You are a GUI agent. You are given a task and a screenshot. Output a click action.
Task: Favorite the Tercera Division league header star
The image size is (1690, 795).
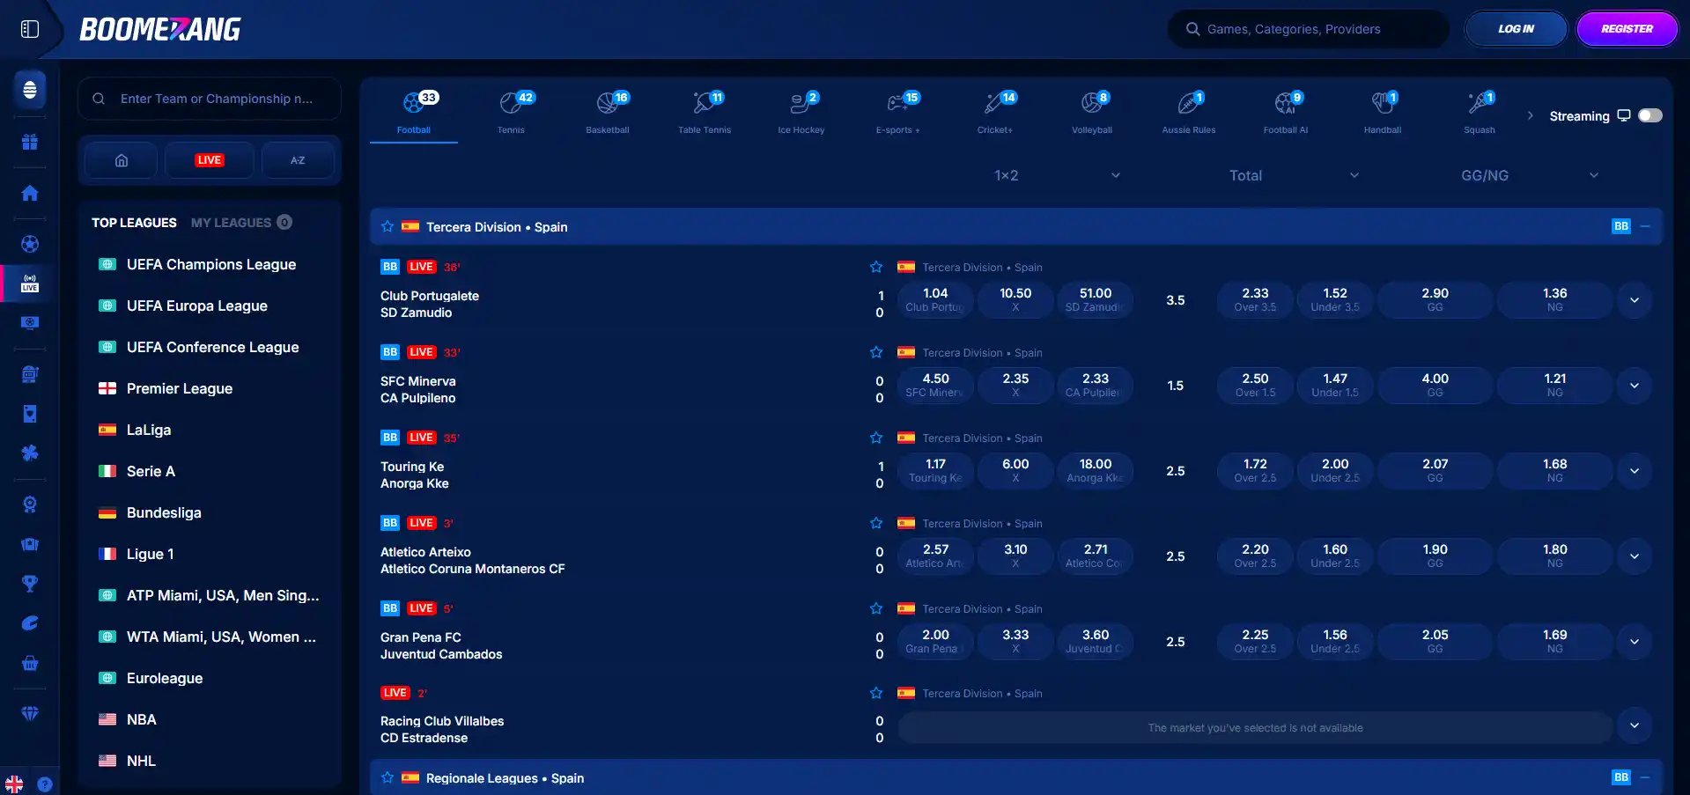coord(387,226)
